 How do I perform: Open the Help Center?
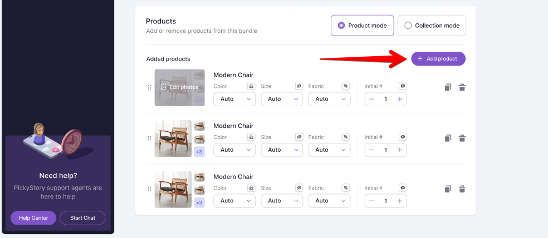pyautogui.click(x=33, y=218)
